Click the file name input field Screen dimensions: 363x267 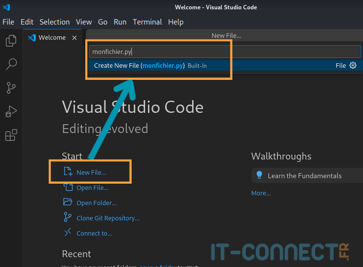[x=224, y=52]
